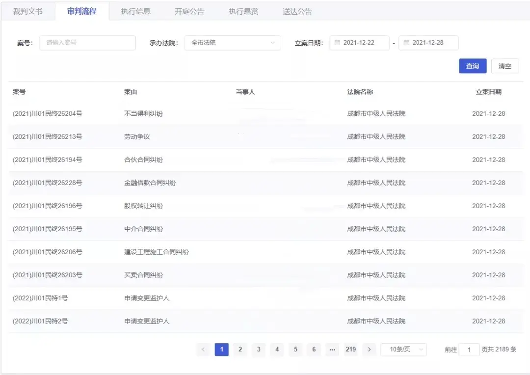Go to previous page using left arrow

tap(203, 349)
